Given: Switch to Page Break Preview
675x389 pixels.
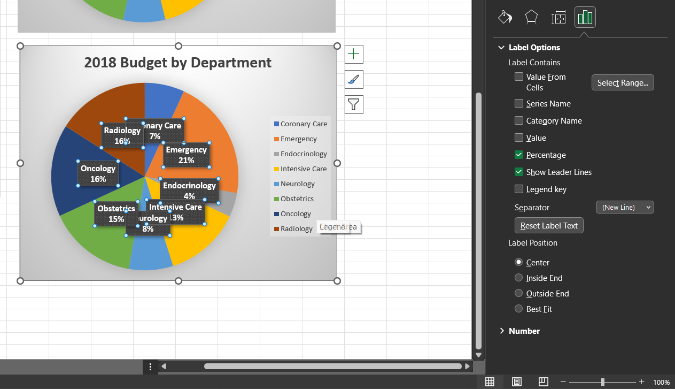Looking at the screenshot, I should pyautogui.click(x=543, y=382).
